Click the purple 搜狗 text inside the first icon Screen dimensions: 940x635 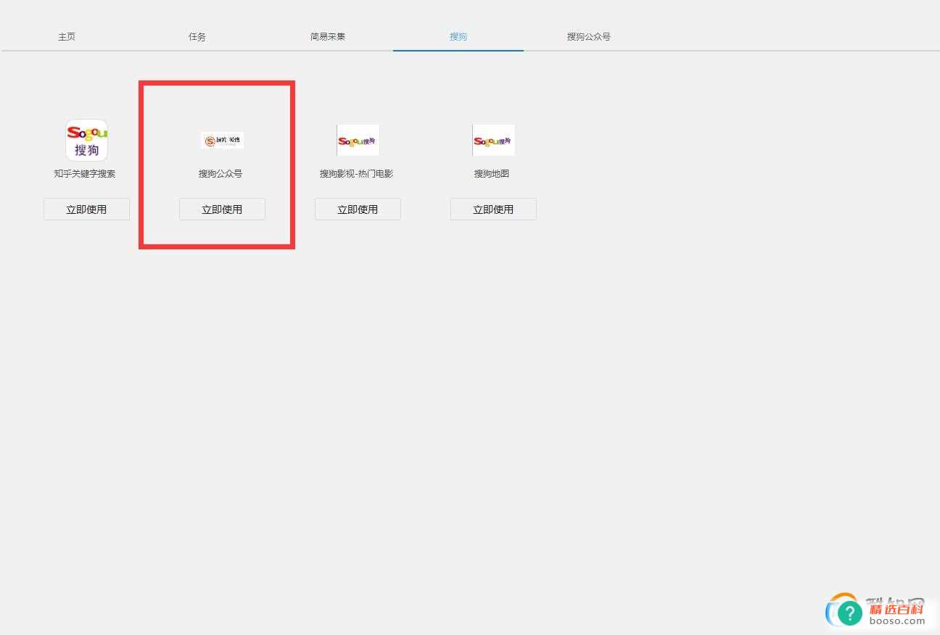86,149
